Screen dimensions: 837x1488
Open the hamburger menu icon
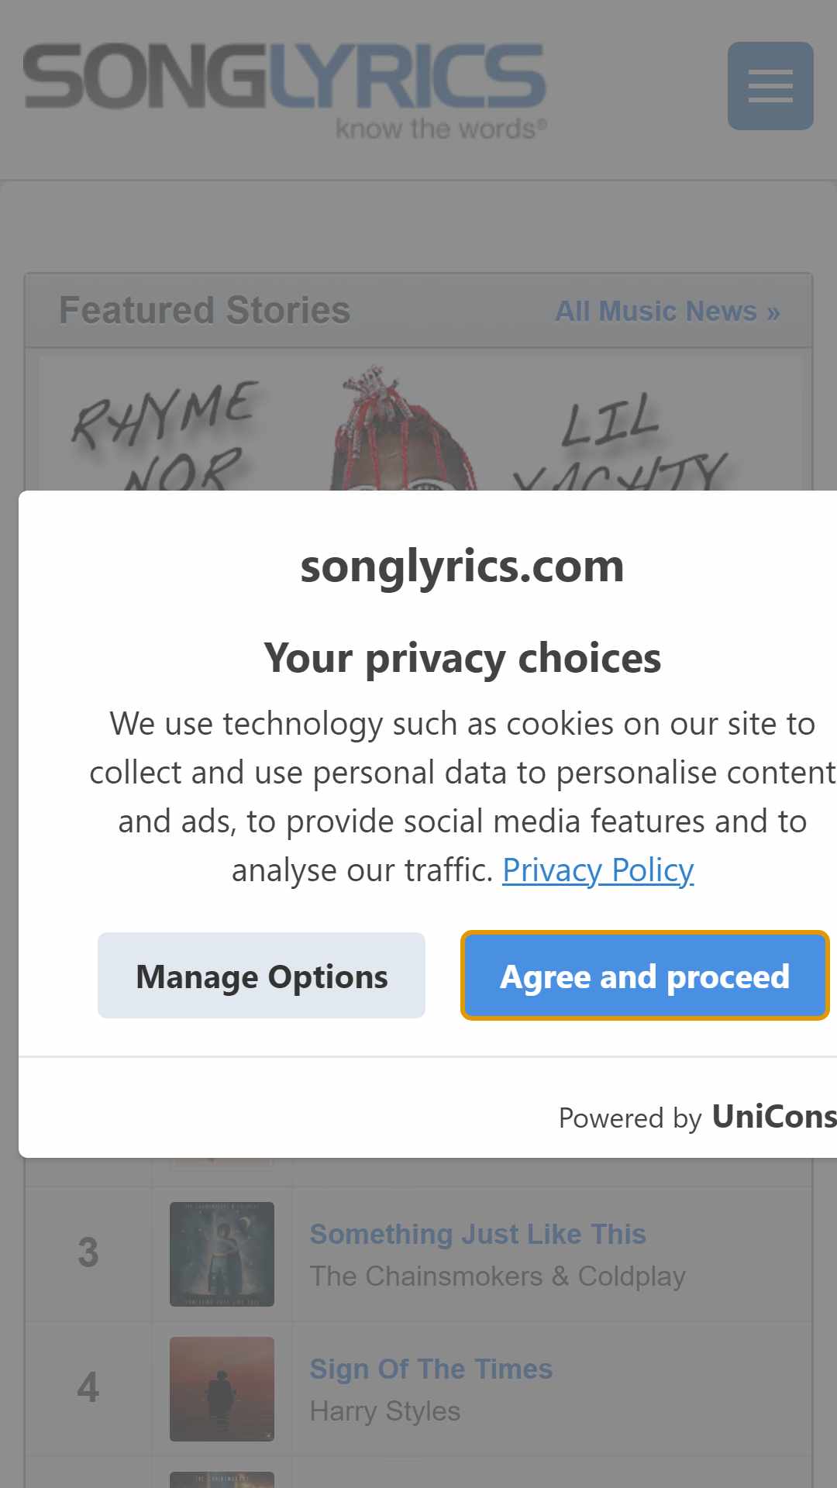pos(770,86)
